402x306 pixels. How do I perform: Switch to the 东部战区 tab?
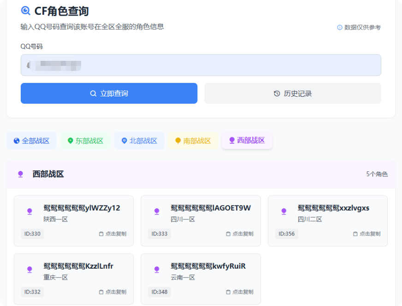pos(85,141)
